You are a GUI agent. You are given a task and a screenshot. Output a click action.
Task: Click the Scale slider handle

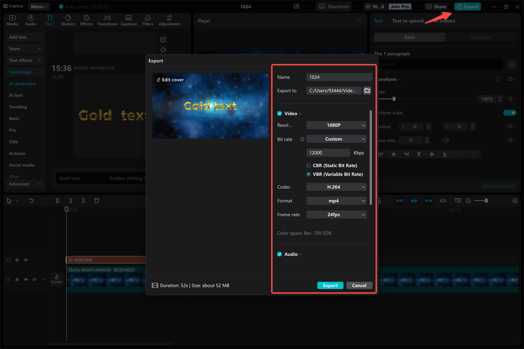pyautogui.click(x=393, y=99)
